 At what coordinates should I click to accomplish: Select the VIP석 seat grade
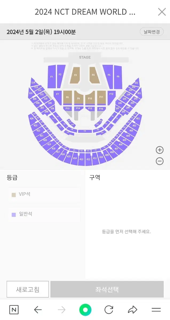click(x=44, y=194)
